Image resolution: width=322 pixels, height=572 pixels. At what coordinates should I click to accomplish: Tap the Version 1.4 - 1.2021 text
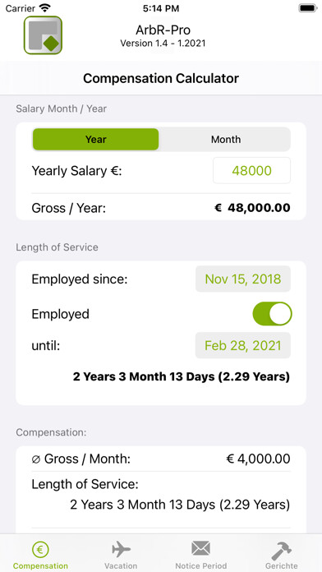pos(163,43)
